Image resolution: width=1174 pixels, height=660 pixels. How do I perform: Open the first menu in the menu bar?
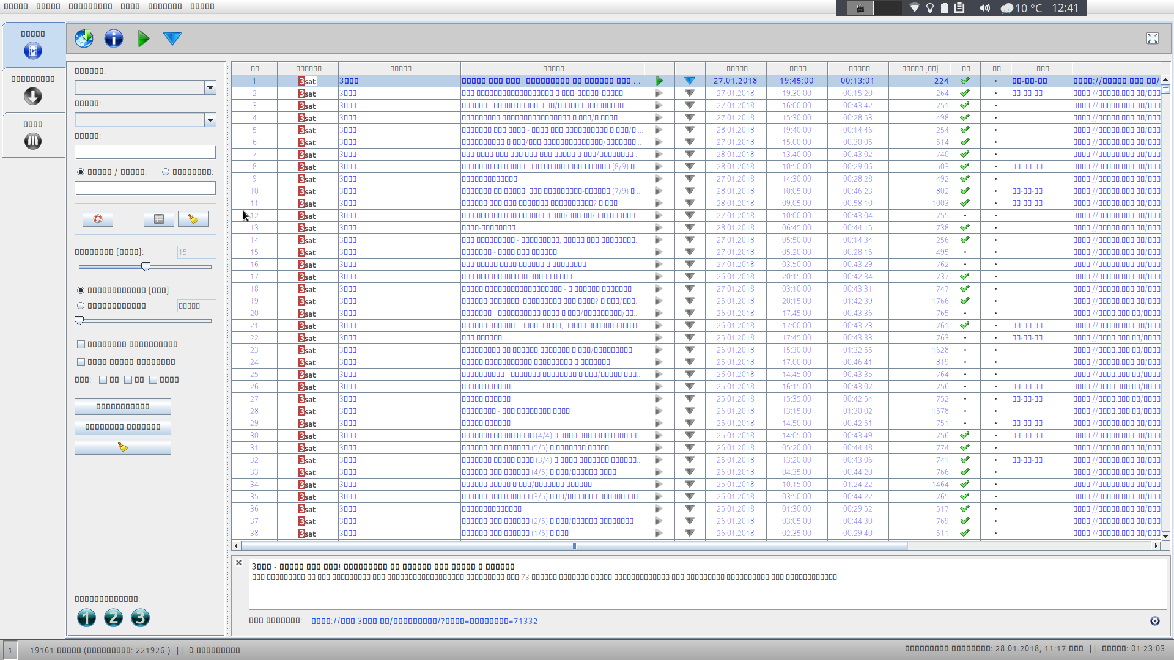tap(16, 6)
